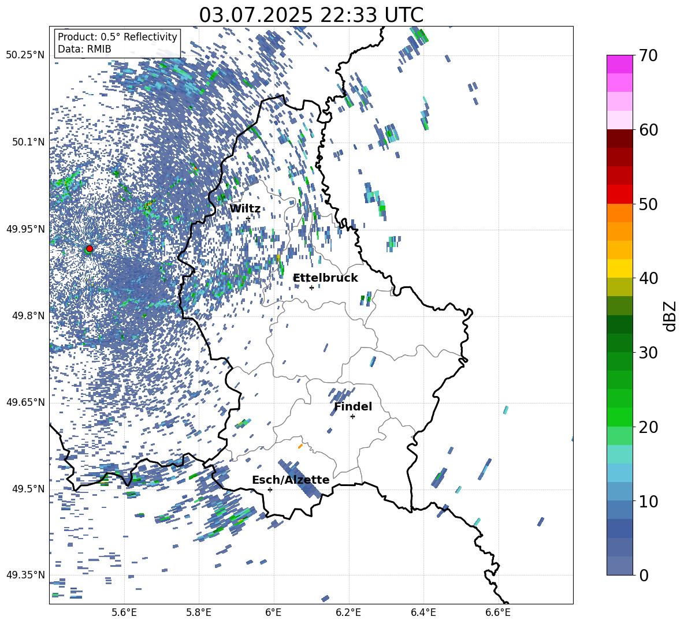684x624 pixels.
Task: Click the Findel station label
Action: coord(353,406)
